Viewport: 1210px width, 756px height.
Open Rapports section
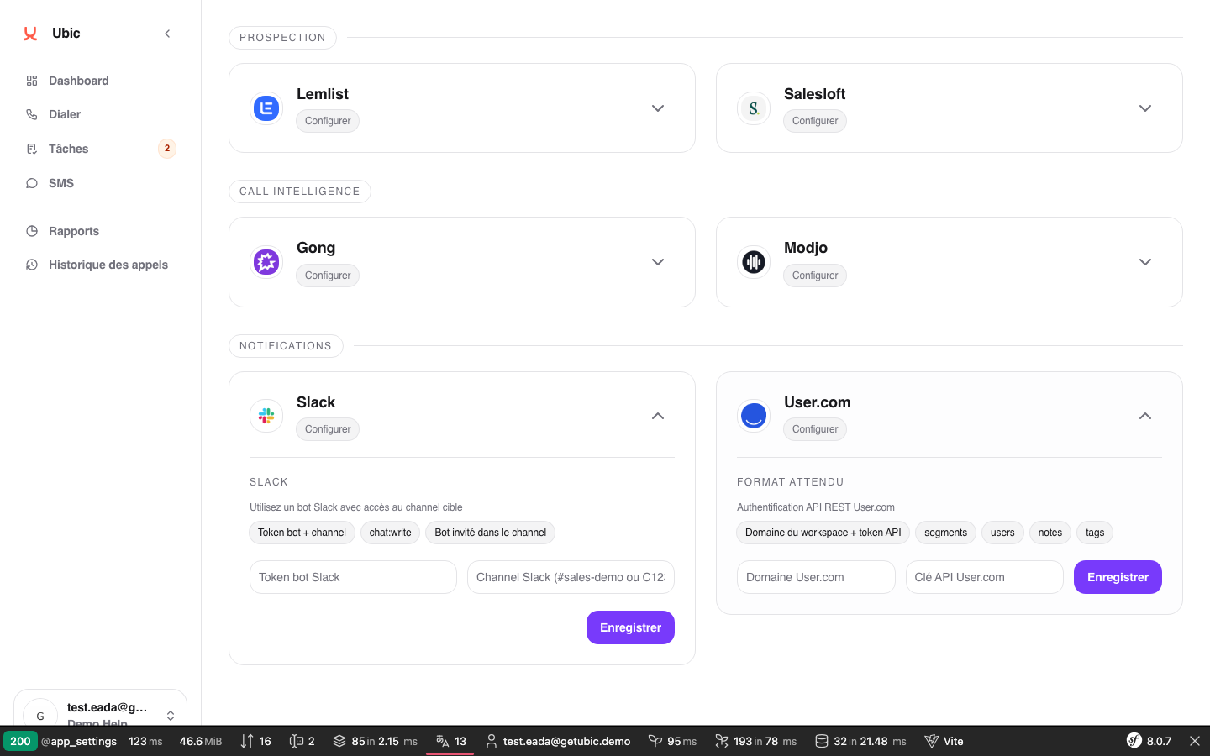[100, 231]
